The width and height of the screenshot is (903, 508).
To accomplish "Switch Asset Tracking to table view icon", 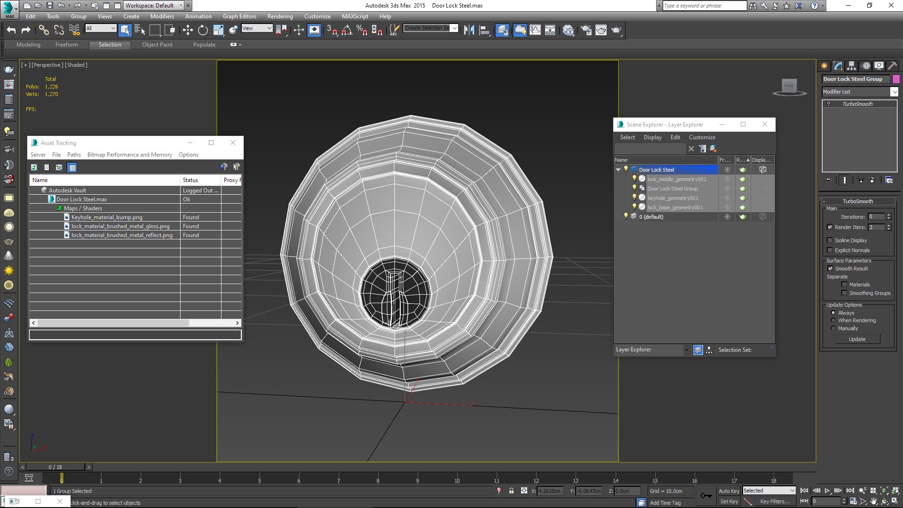I will [x=72, y=167].
